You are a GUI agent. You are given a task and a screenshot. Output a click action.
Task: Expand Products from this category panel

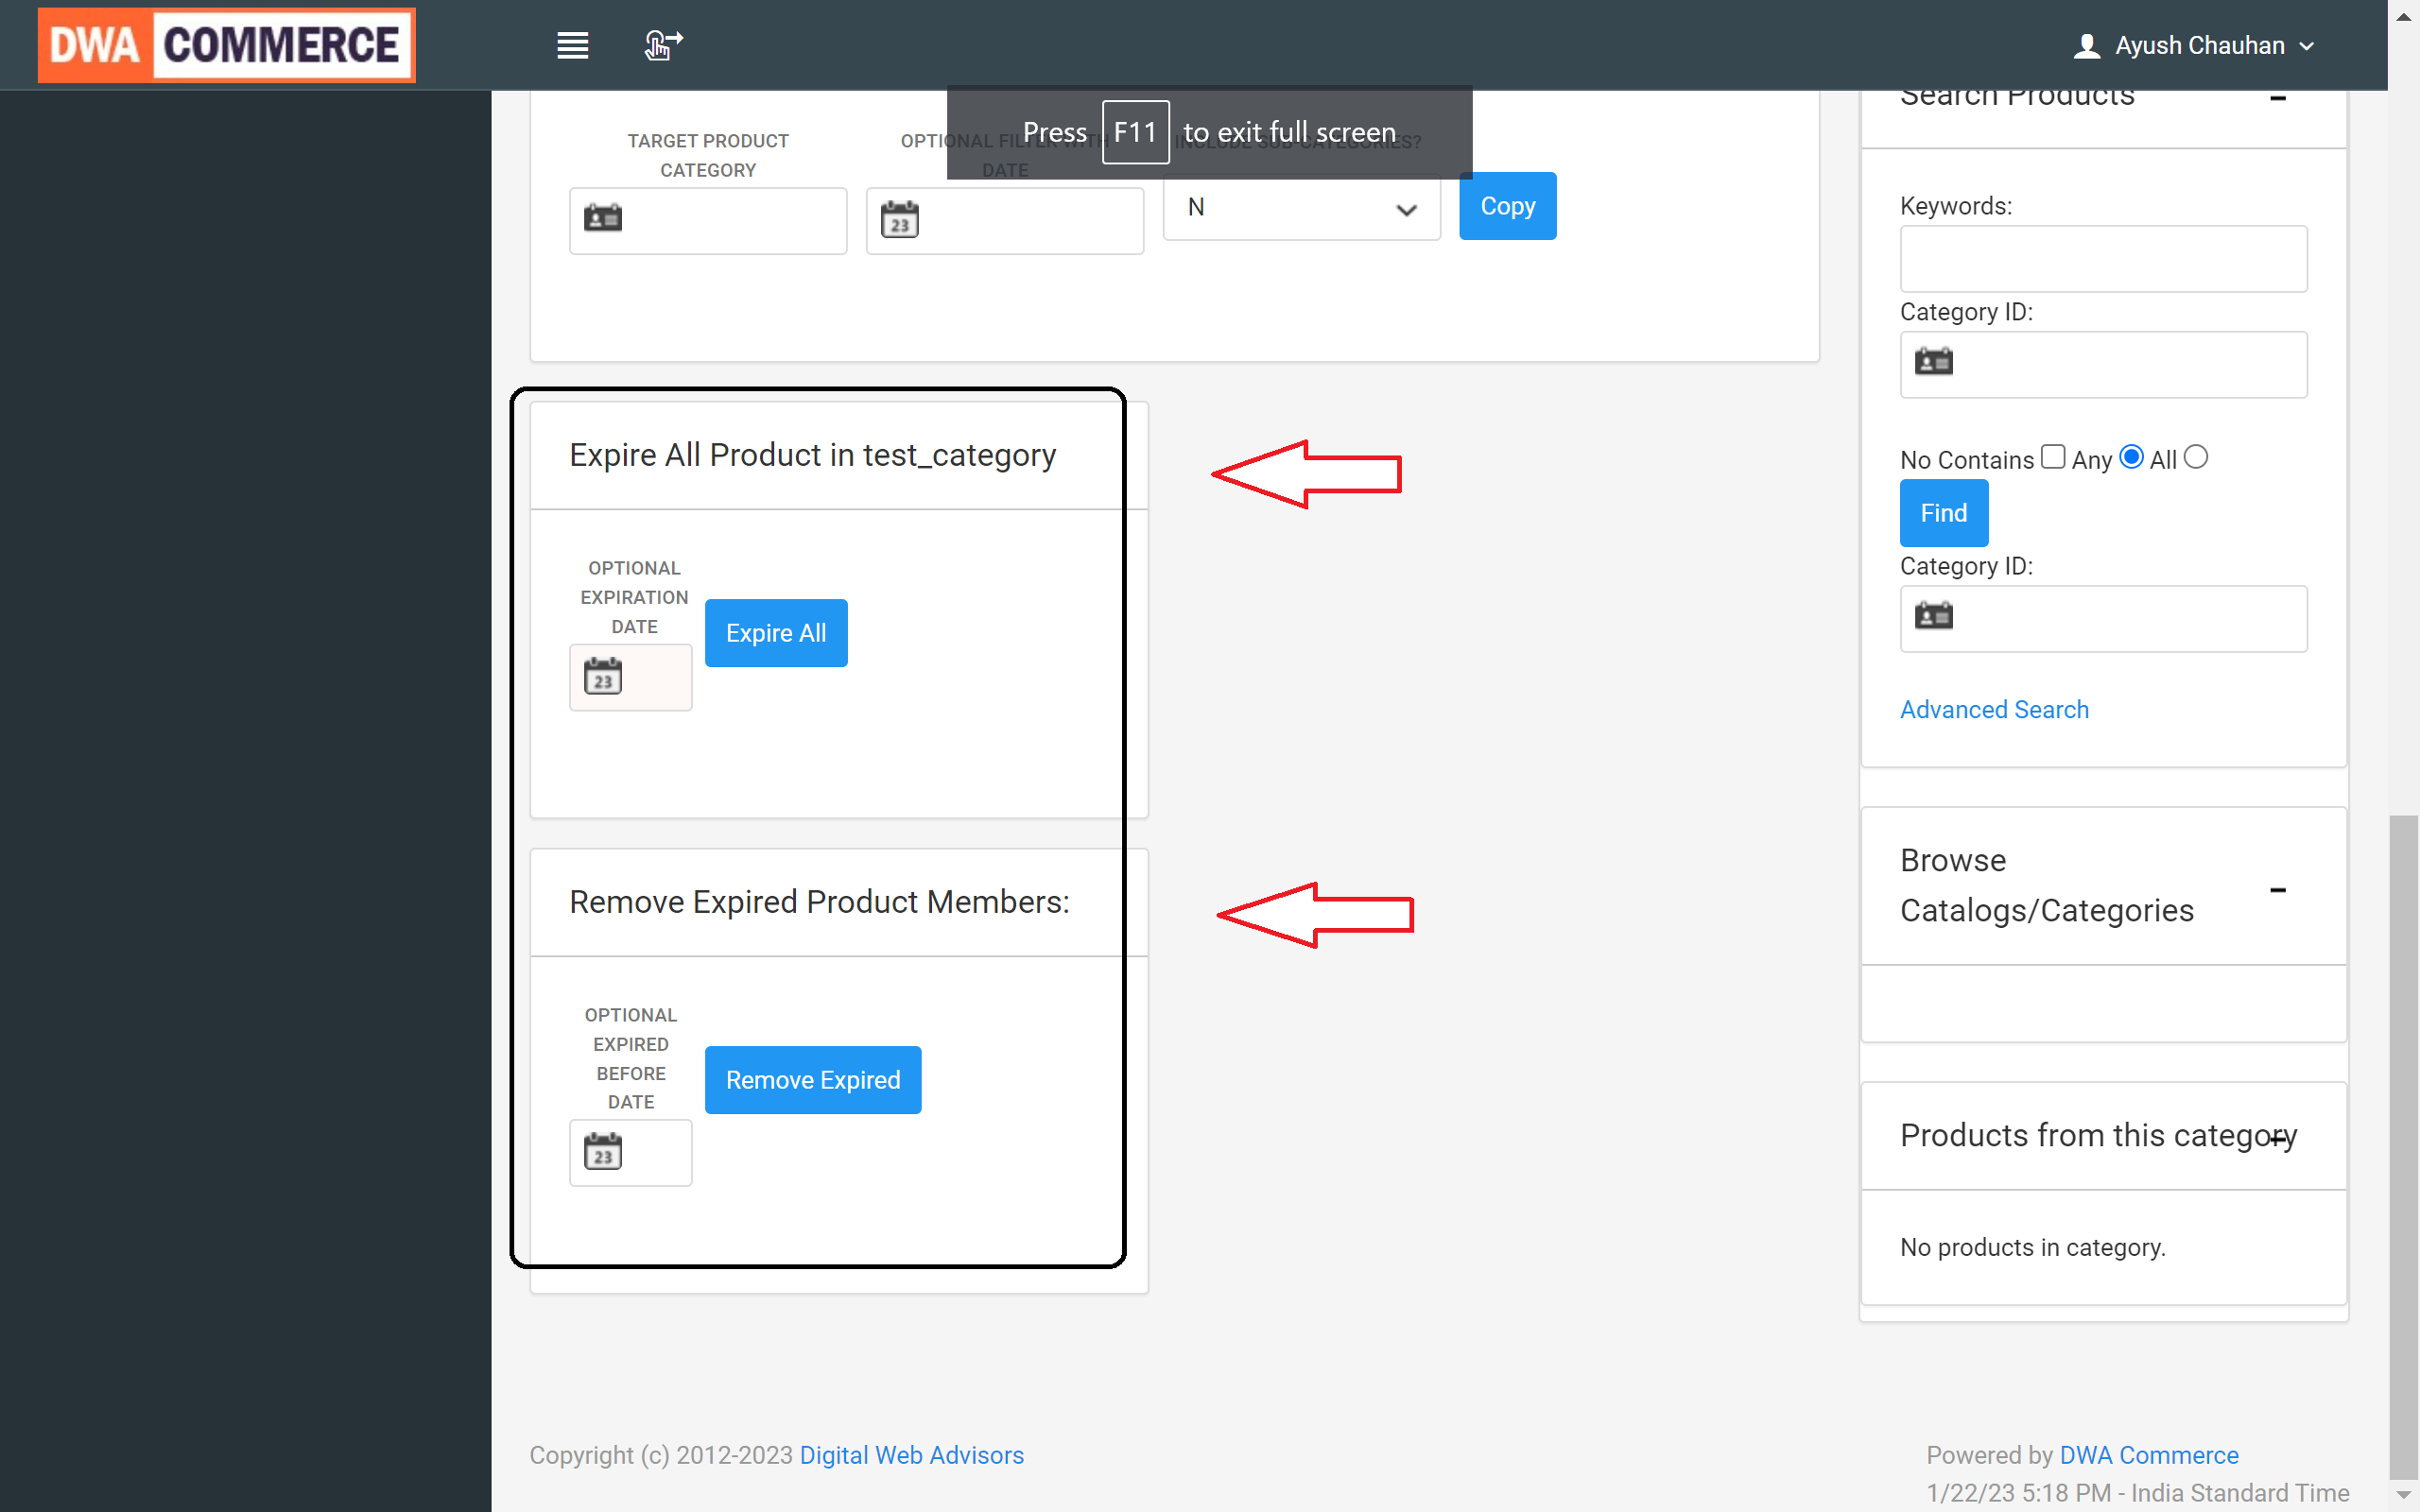[2277, 1138]
